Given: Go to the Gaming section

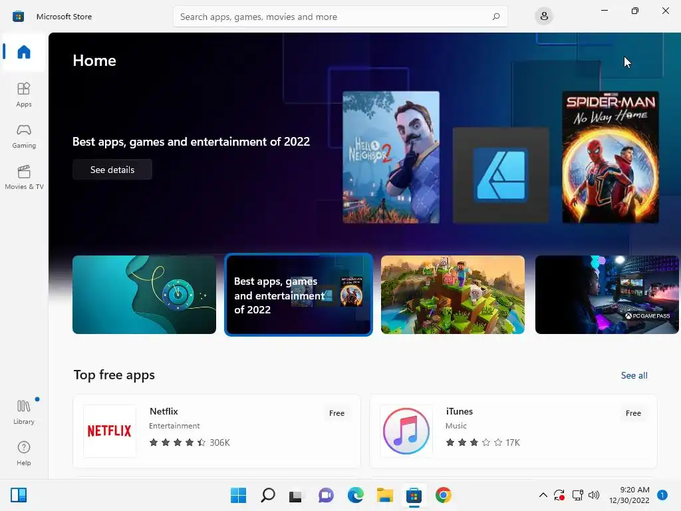Looking at the screenshot, I should [24, 136].
